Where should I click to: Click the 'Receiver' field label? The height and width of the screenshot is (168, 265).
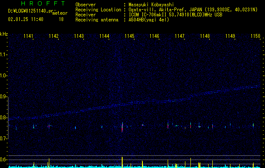click(86, 15)
